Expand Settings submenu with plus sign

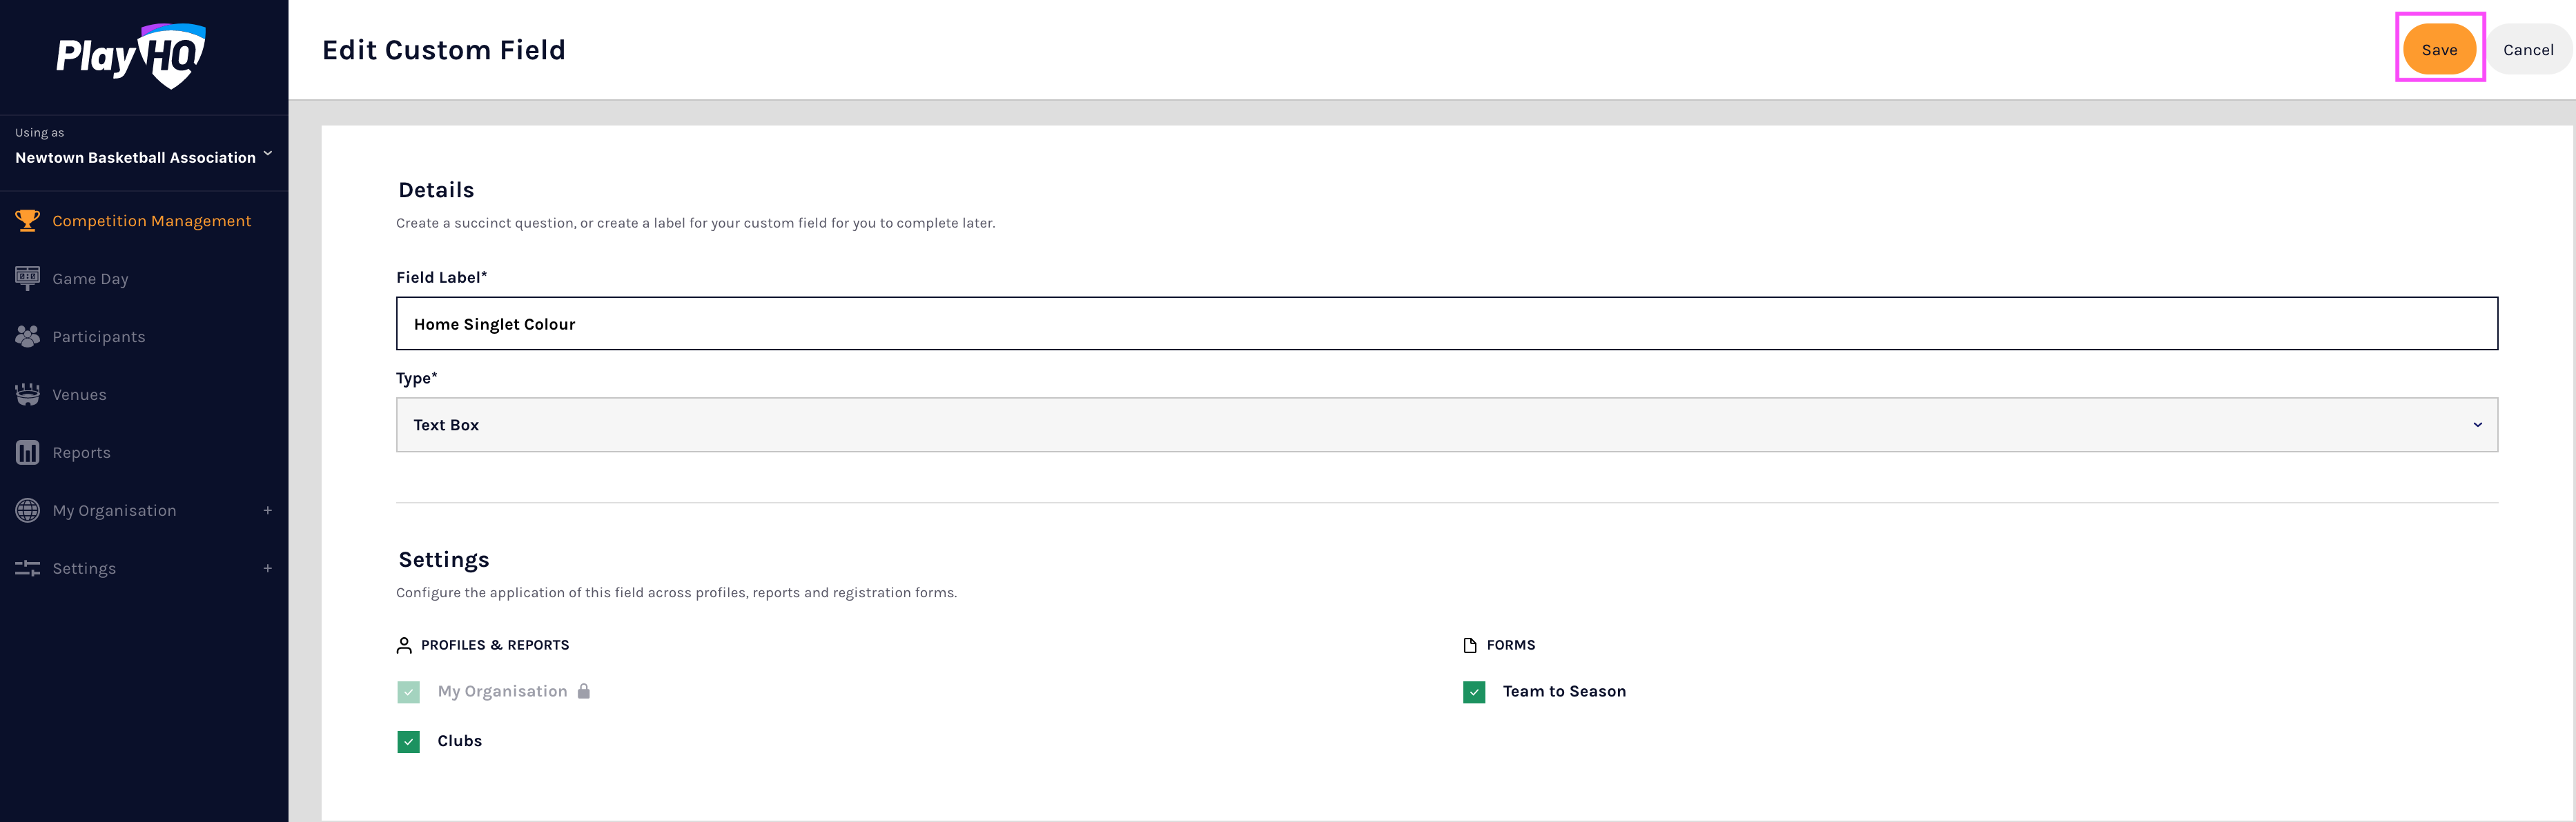[x=267, y=568]
